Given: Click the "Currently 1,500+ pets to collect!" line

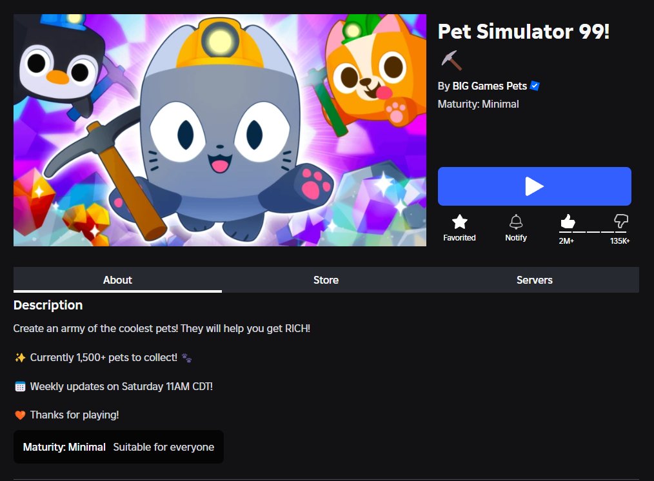Looking at the screenshot, I should (x=103, y=358).
